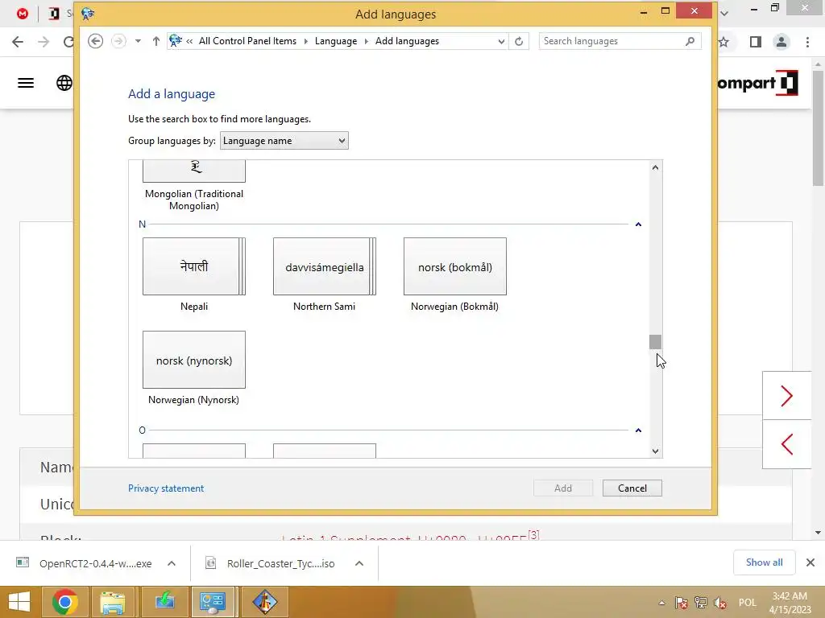Click the Search languages field

coord(611,41)
